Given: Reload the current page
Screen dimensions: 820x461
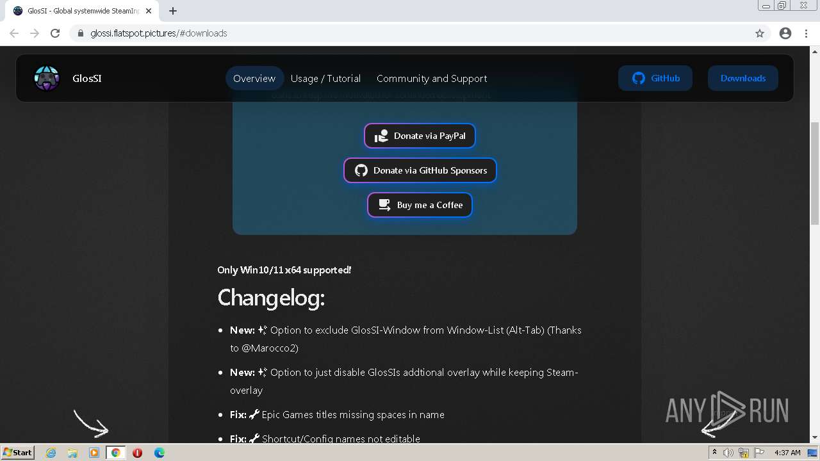Looking at the screenshot, I should [55, 33].
